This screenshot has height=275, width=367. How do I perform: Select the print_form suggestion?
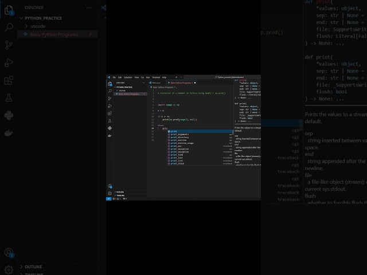coord(200,155)
